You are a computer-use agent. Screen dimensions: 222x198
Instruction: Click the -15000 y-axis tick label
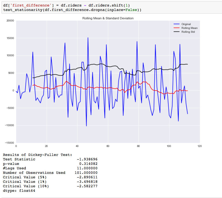[9, 143]
